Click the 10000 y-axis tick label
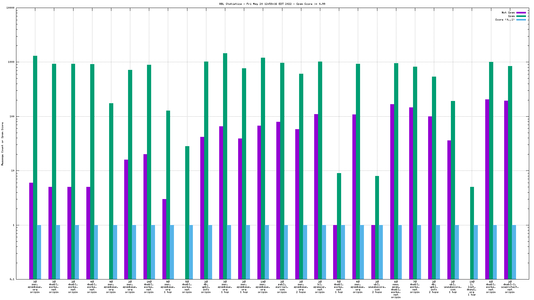Image resolution: width=534 pixels, height=300 pixels. [11, 8]
